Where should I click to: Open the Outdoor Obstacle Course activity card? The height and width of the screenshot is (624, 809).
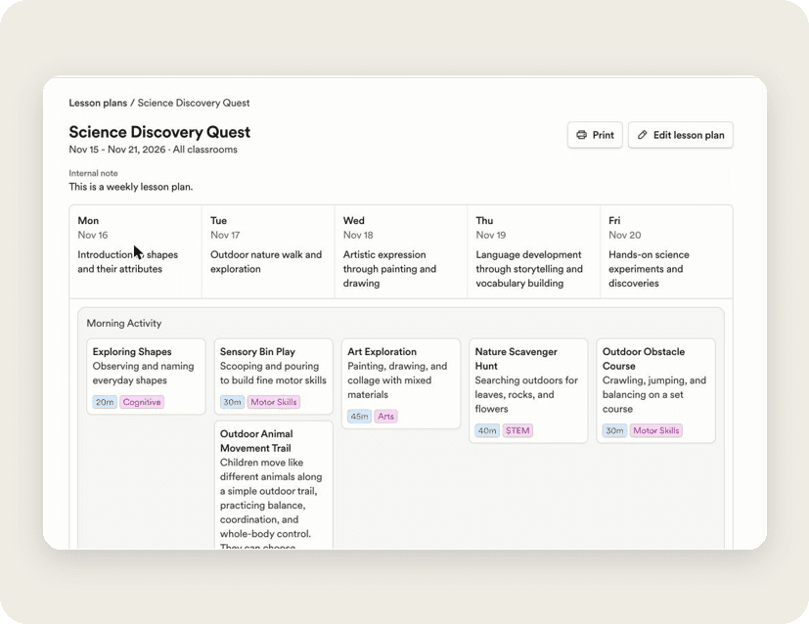pyautogui.click(x=655, y=391)
